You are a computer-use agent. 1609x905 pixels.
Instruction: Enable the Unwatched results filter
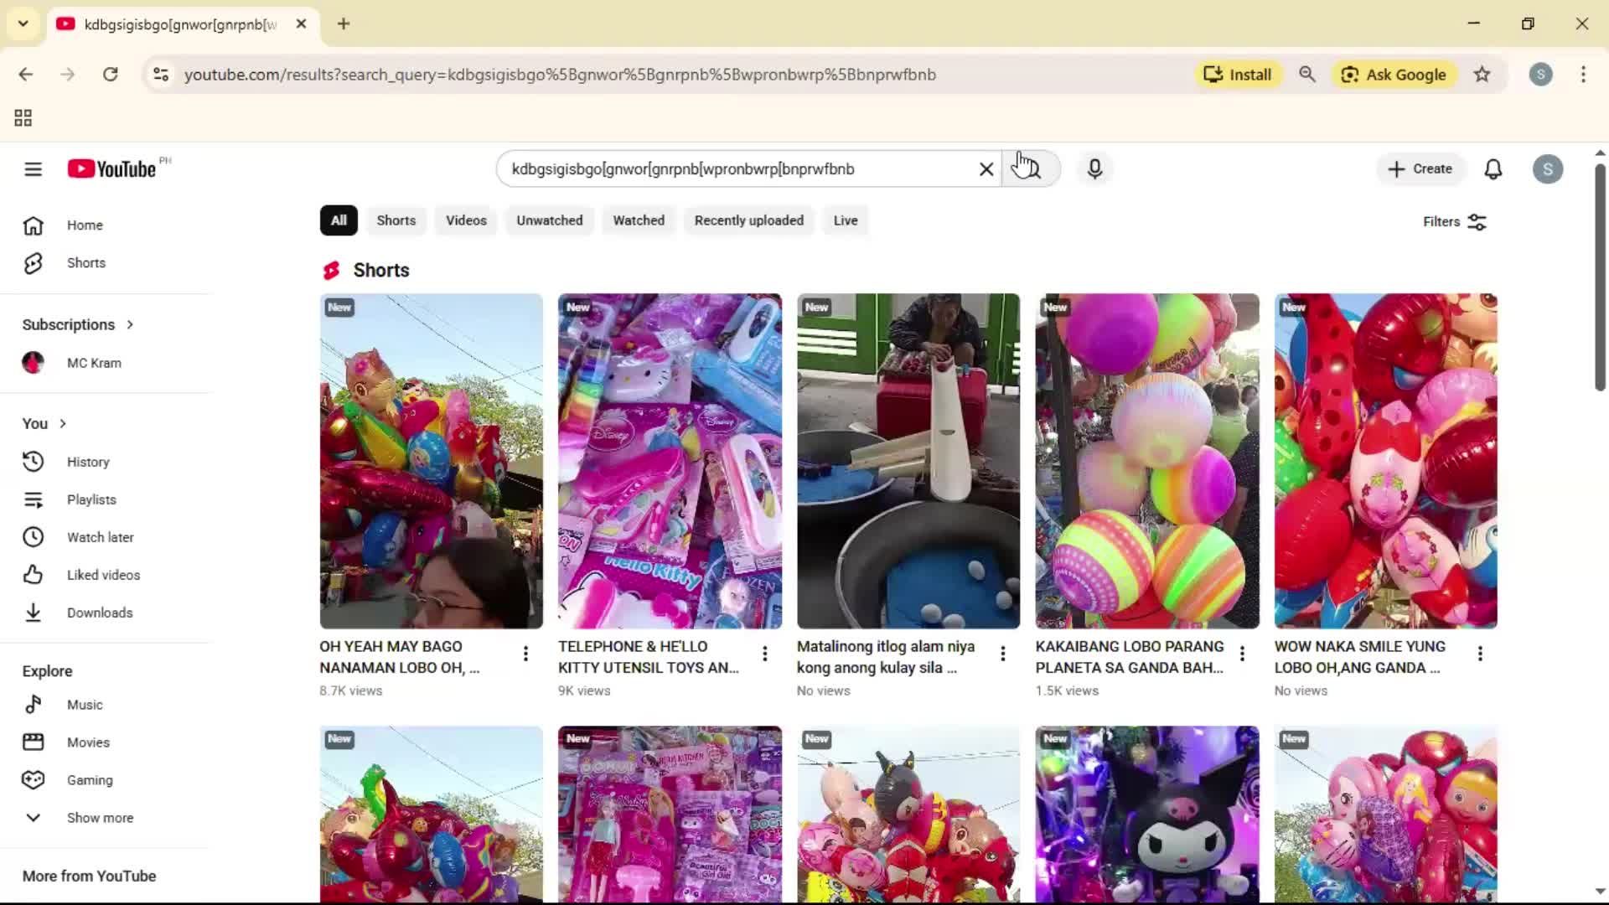tap(550, 220)
